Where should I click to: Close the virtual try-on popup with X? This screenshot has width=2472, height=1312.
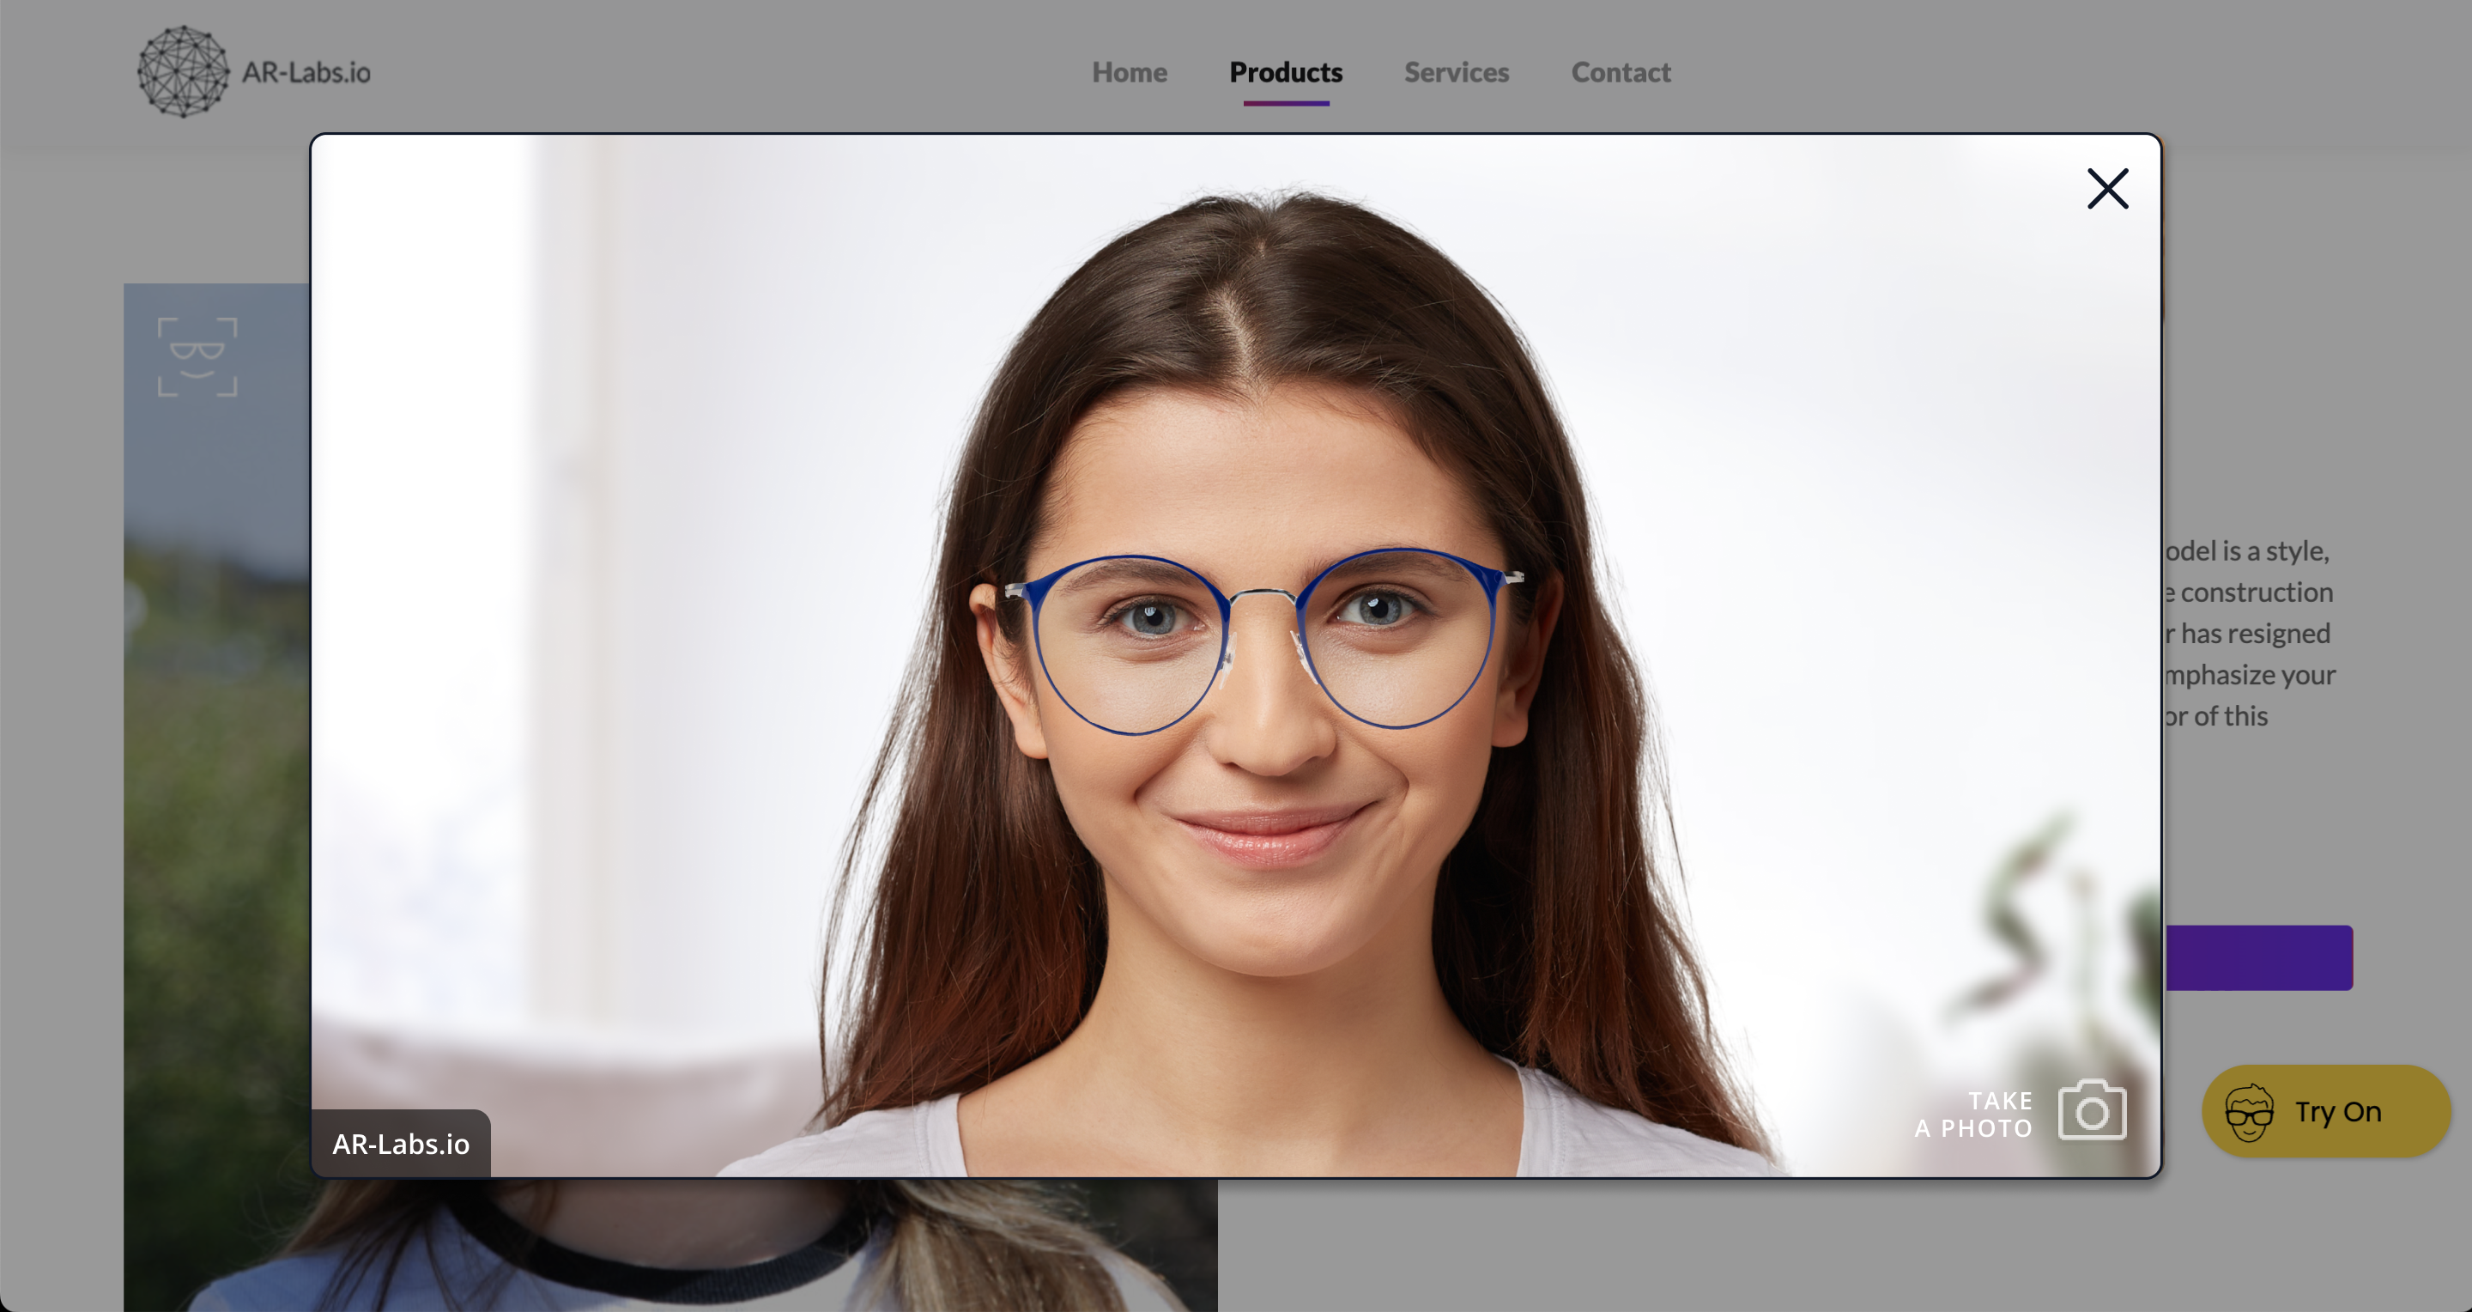tap(2107, 188)
